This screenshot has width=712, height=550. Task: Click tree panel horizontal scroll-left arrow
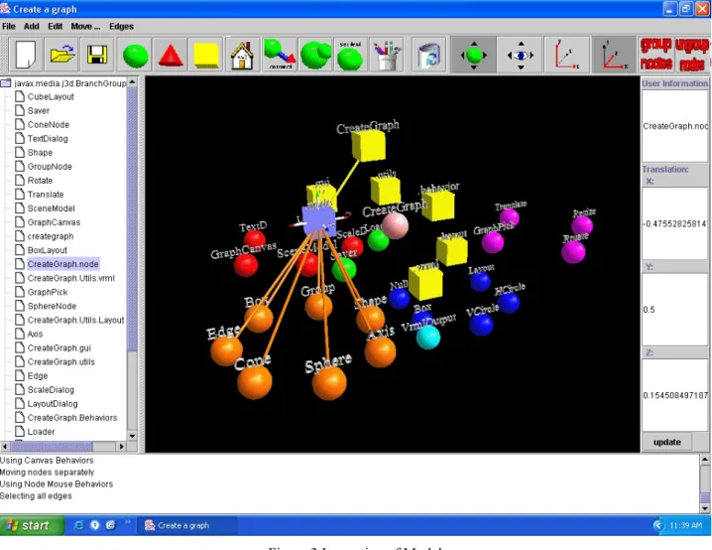point(5,447)
